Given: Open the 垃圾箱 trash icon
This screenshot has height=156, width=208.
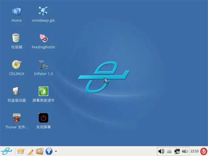Looking at the screenshot, I should (17, 38).
